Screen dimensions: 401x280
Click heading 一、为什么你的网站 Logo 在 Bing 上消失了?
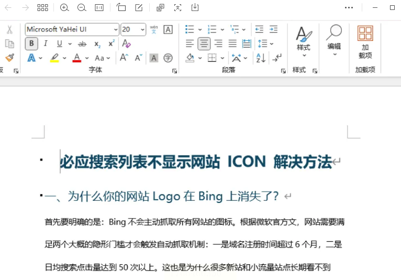point(162,197)
